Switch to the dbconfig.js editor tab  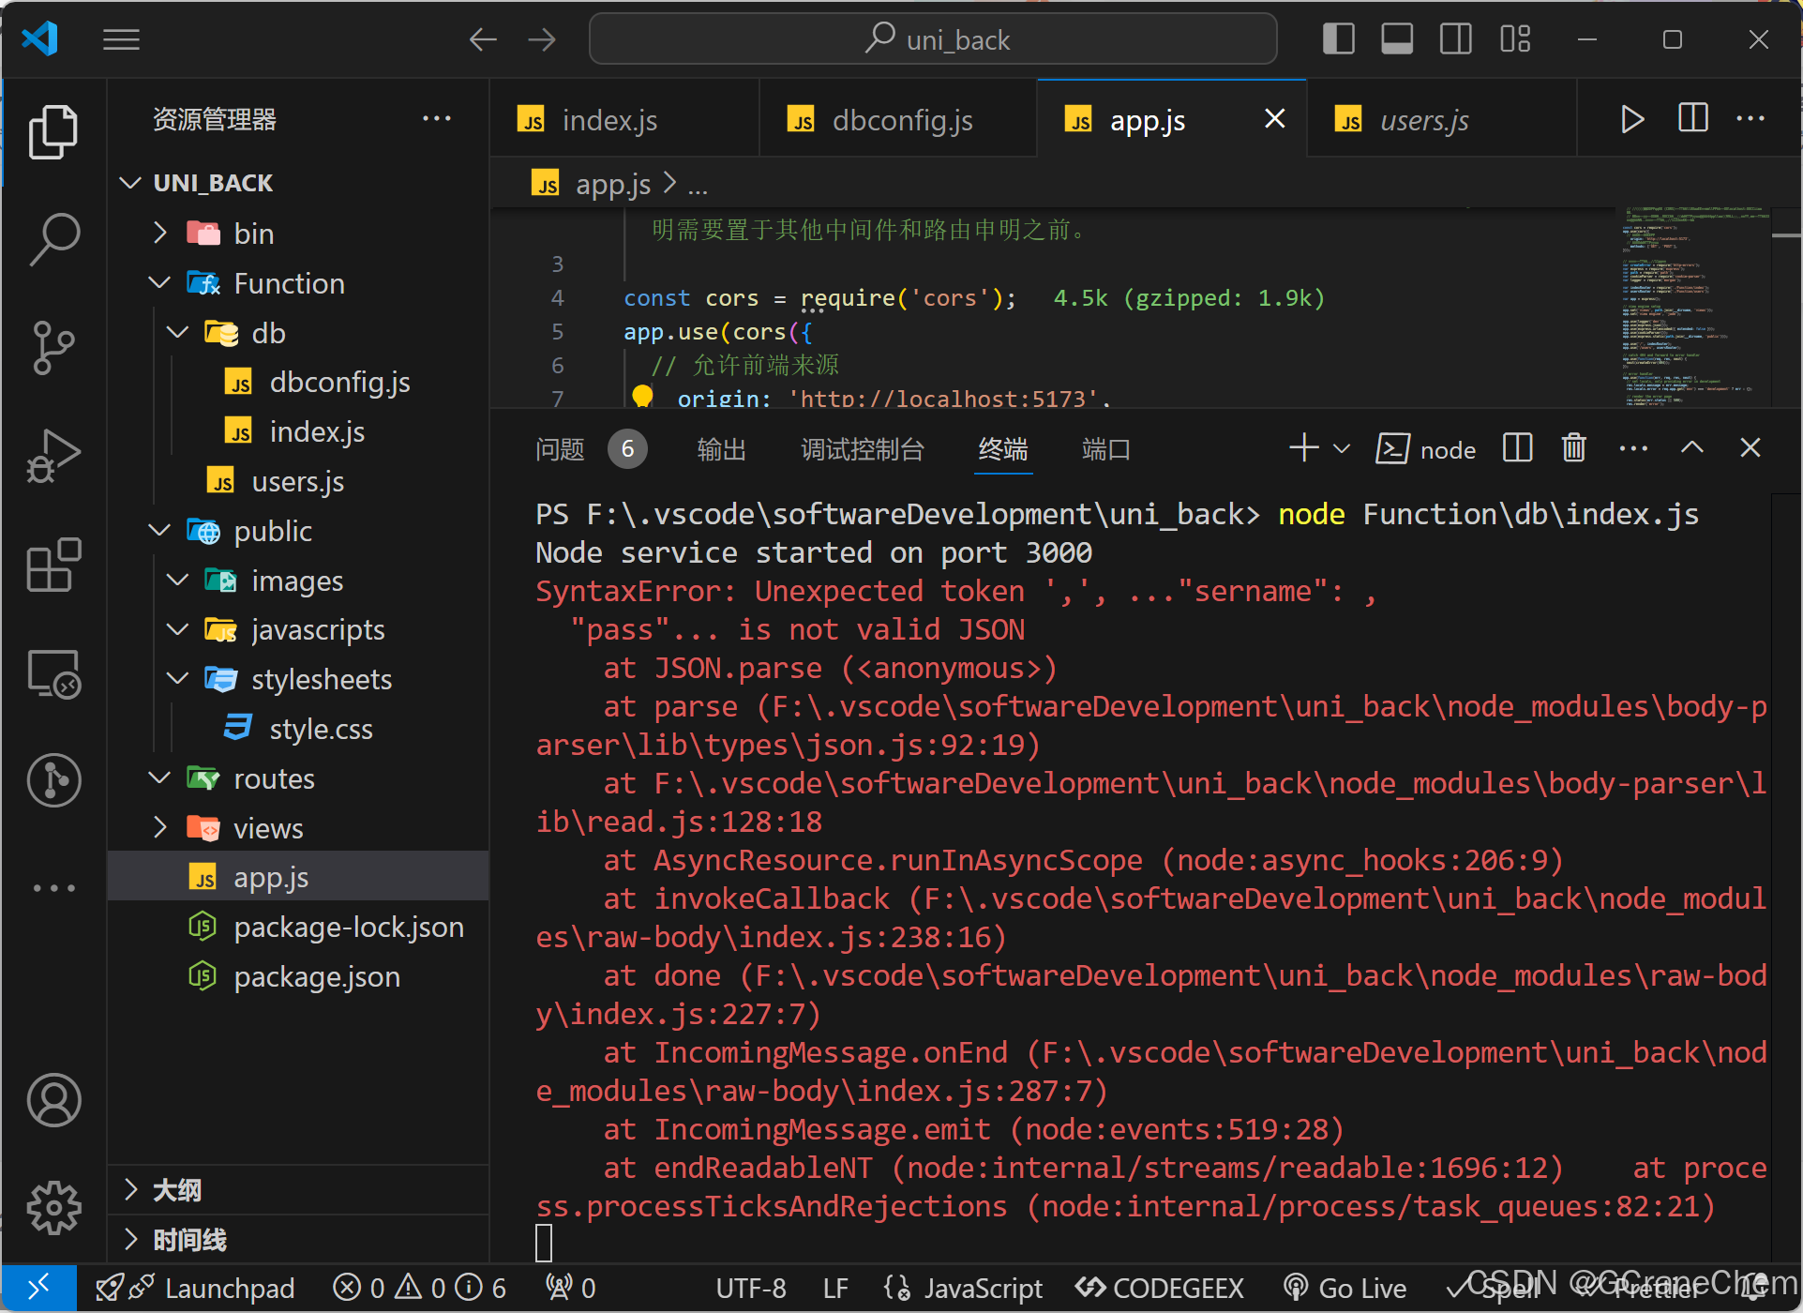click(900, 120)
